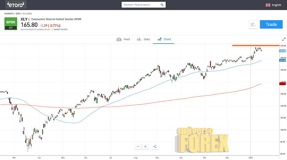Switch to the Feed tab
Screen dimensions: 287x160
[x=123, y=39]
